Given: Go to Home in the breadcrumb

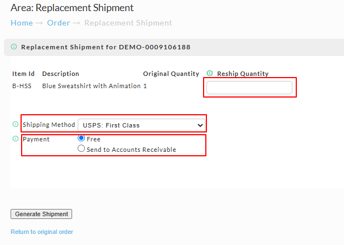Looking at the screenshot, I should (x=22, y=23).
